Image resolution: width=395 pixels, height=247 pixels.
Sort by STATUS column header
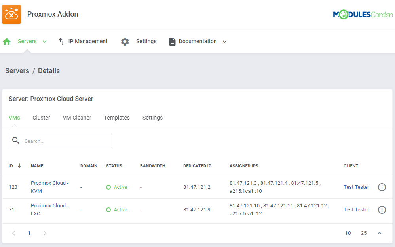point(114,166)
